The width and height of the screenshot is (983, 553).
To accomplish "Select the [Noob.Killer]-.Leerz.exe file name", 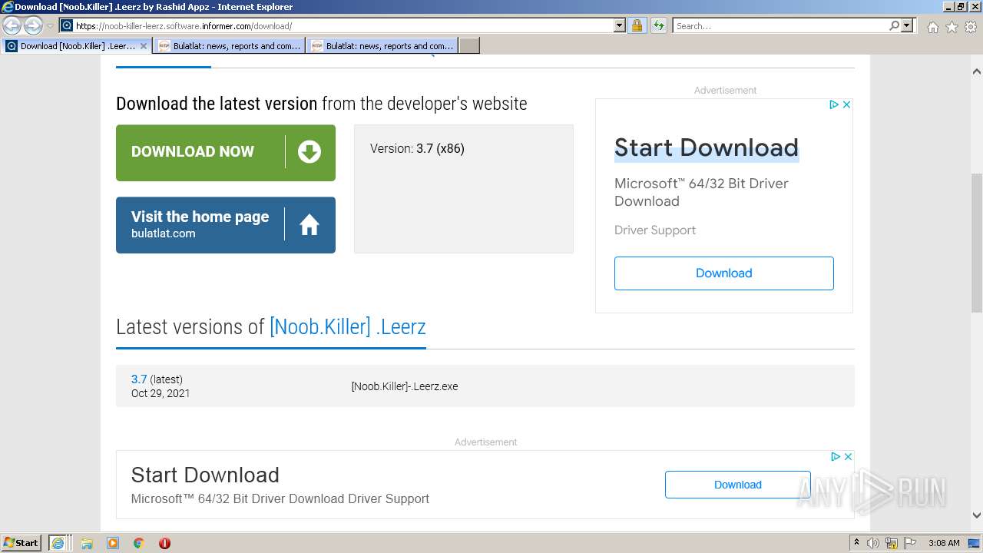I will click(x=405, y=386).
